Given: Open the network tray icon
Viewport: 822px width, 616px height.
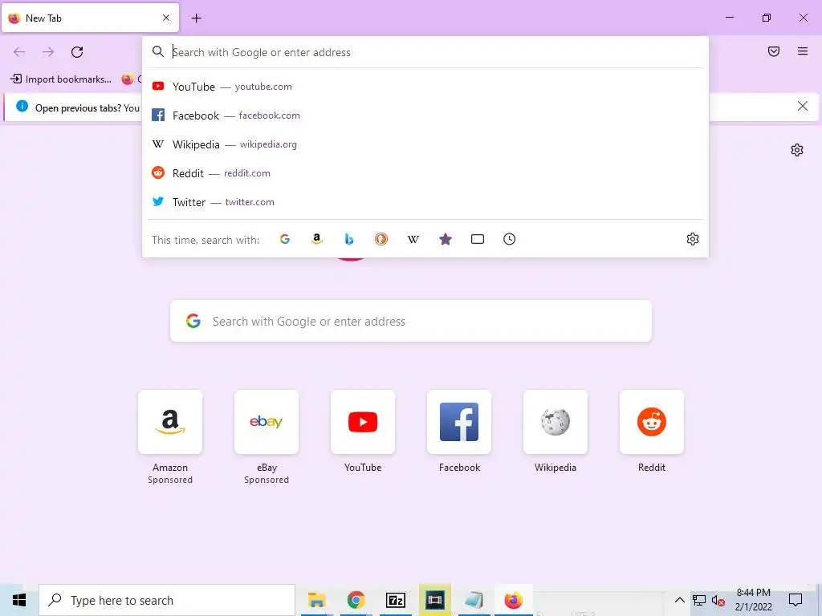Looking at the screenshot, I should (699, 601).
